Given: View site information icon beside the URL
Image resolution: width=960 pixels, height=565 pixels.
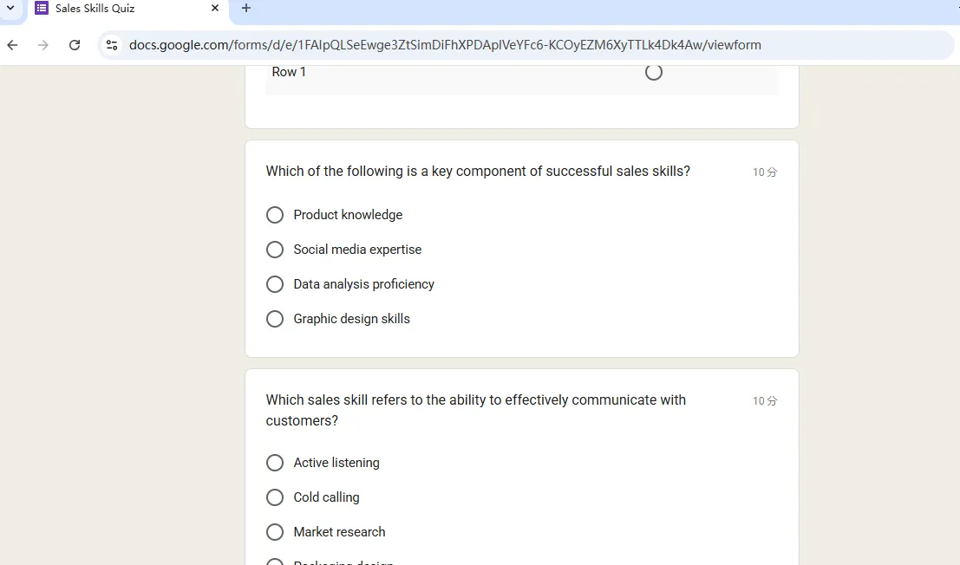Looking at the screenshot, I should (x=112, y=45).
